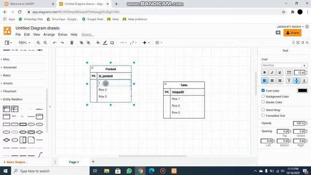Screen dimensions: 311x175
Task: Align text left
Action: click(264, 81)
